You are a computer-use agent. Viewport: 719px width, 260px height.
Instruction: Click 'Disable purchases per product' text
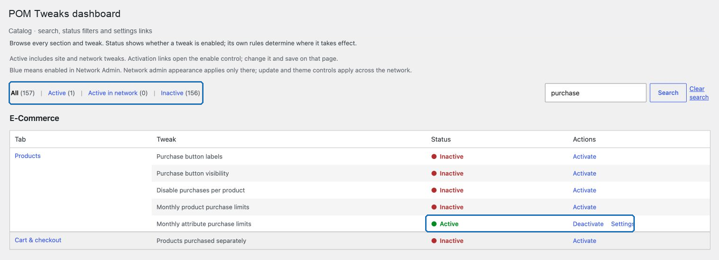[x=201, y=190]
